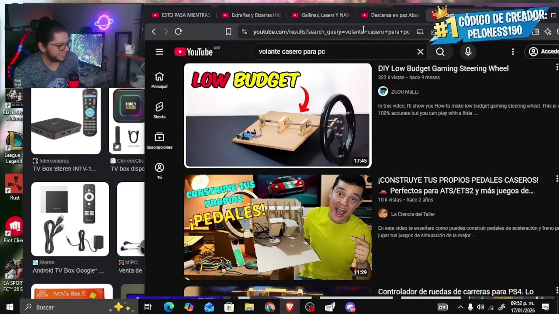Open options for DIY Low Budget video

click(x=557, y=67)
